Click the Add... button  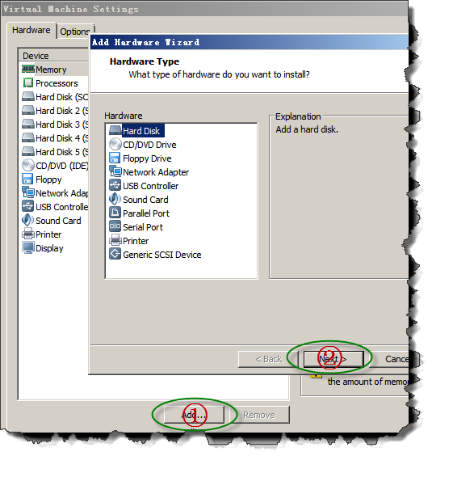click(x=194, y=415)
